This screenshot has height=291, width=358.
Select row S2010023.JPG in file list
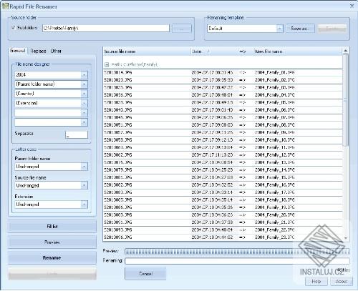click(223, 80)
